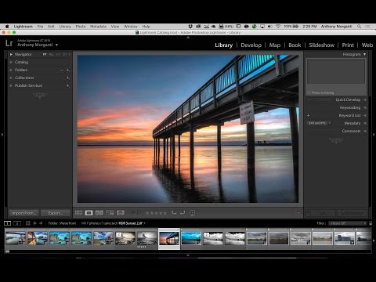Screen dimensions: 376x282
Task: Open the File menu
Action: coord(40,27)
